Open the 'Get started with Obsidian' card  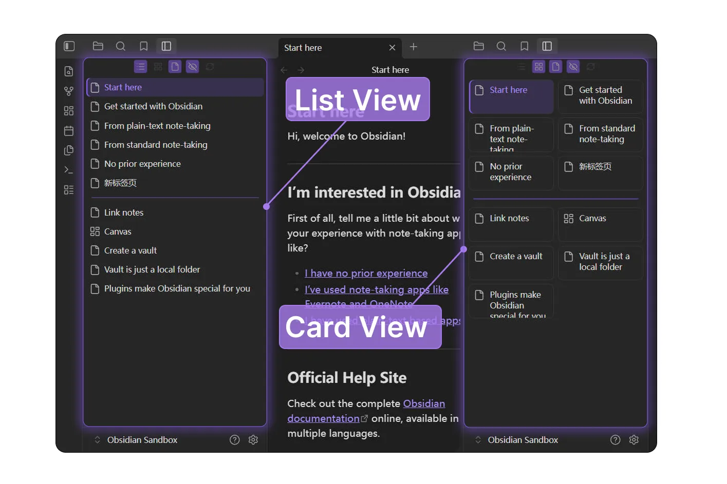[x=601, y=96]
